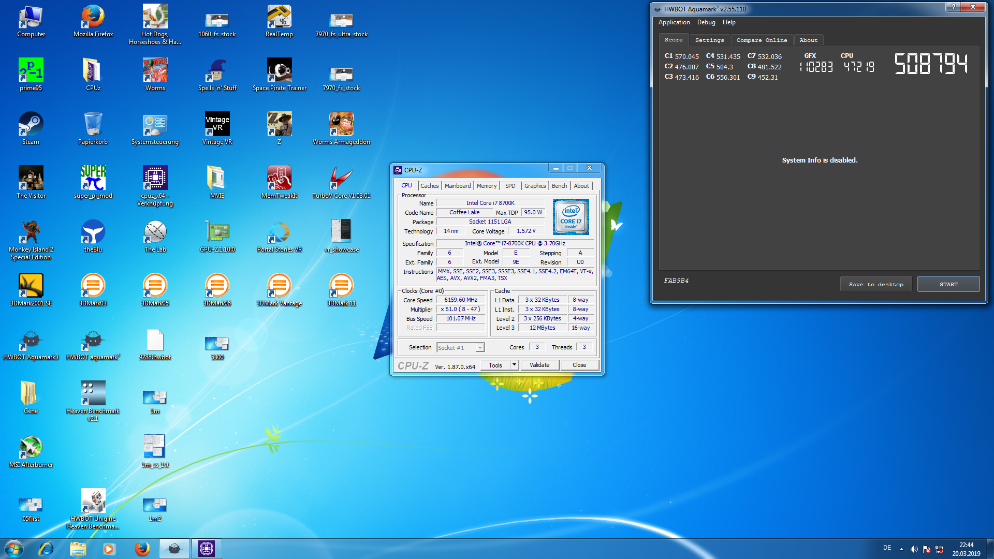Open the Papierkorb recycle bin
Viewport: 994px width, 559px height.
tap(93, 128)
